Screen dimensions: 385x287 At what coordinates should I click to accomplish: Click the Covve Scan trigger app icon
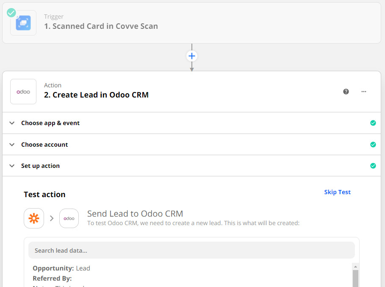[23, 23]
